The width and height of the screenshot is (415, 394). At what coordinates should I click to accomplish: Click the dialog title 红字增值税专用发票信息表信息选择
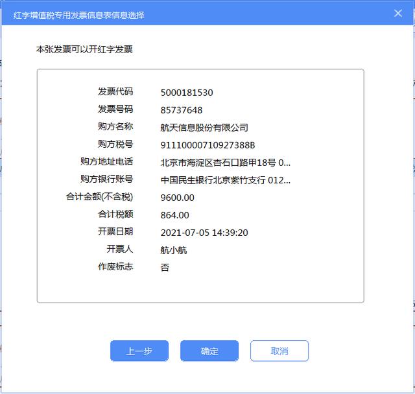(79, 15)
